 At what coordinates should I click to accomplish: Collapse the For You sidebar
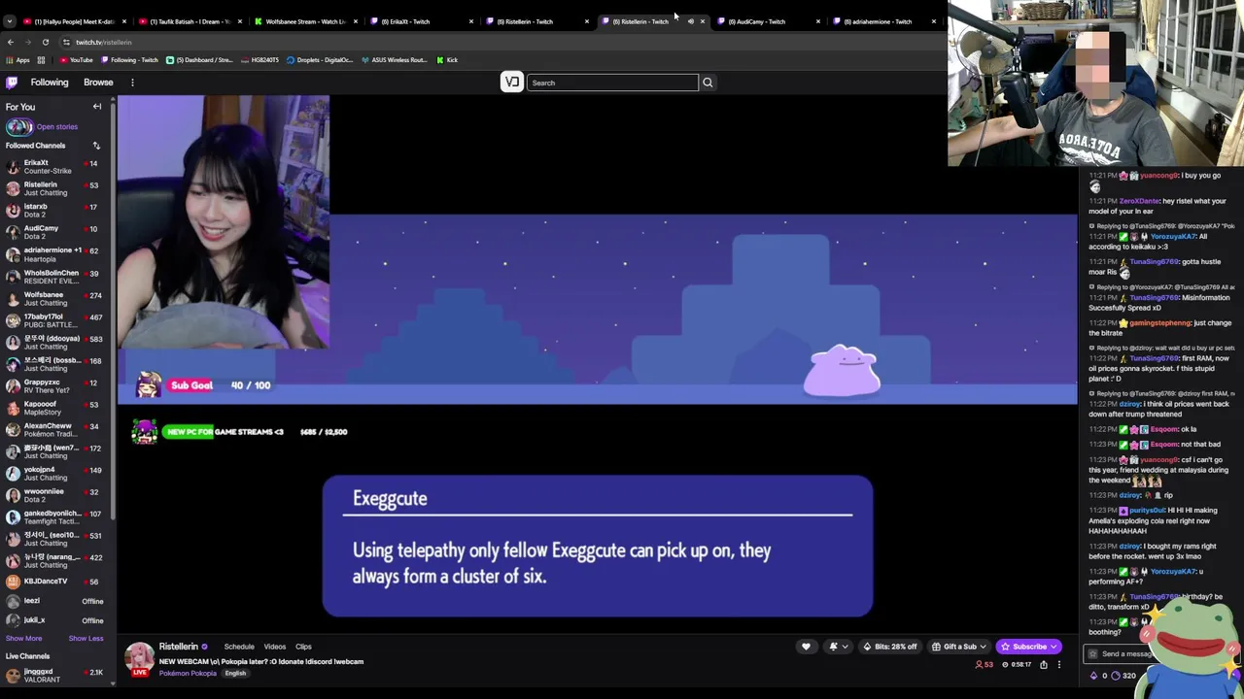click(97, 107)
